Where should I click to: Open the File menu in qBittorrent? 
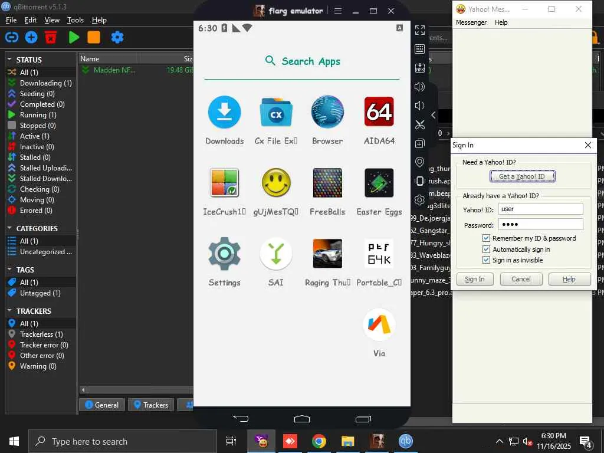tap(11, 20)
